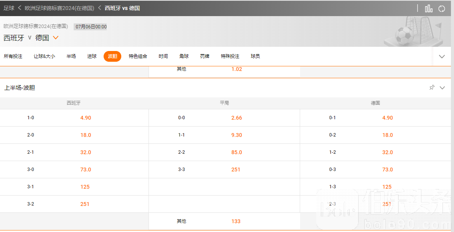Open the match statistics bar chart icon
454x232 pixels.
coord(429,8)
